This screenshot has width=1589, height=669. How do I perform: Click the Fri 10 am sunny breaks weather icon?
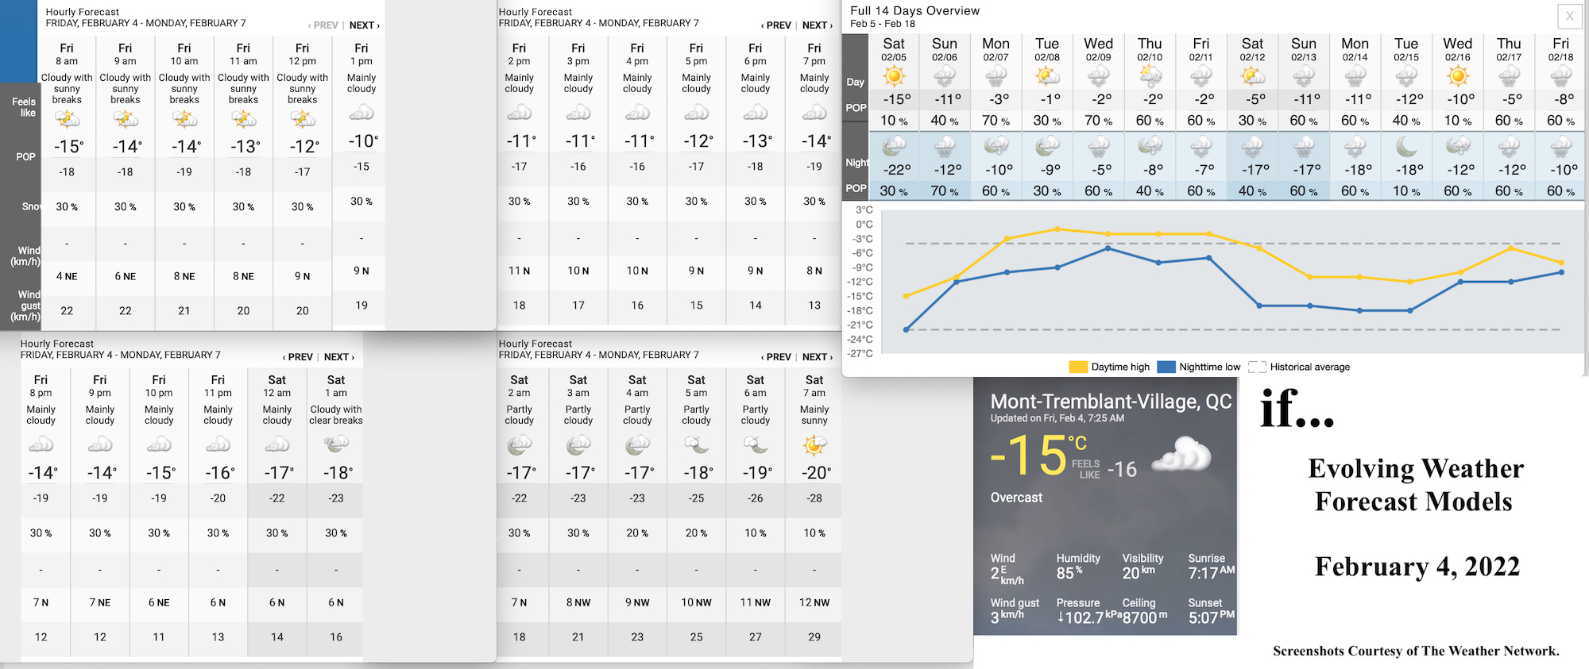point(184,119)
